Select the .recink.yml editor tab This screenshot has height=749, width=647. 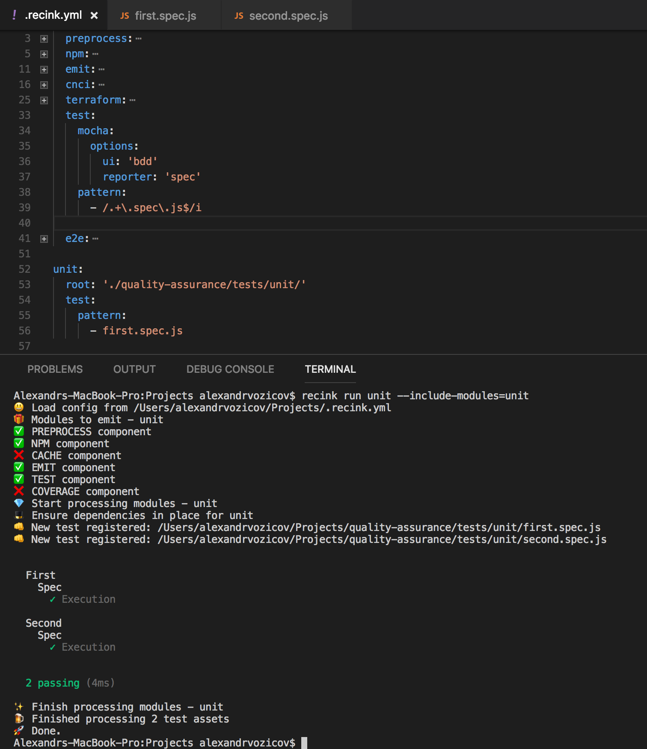pyautogui.click(x=53, y=15)
